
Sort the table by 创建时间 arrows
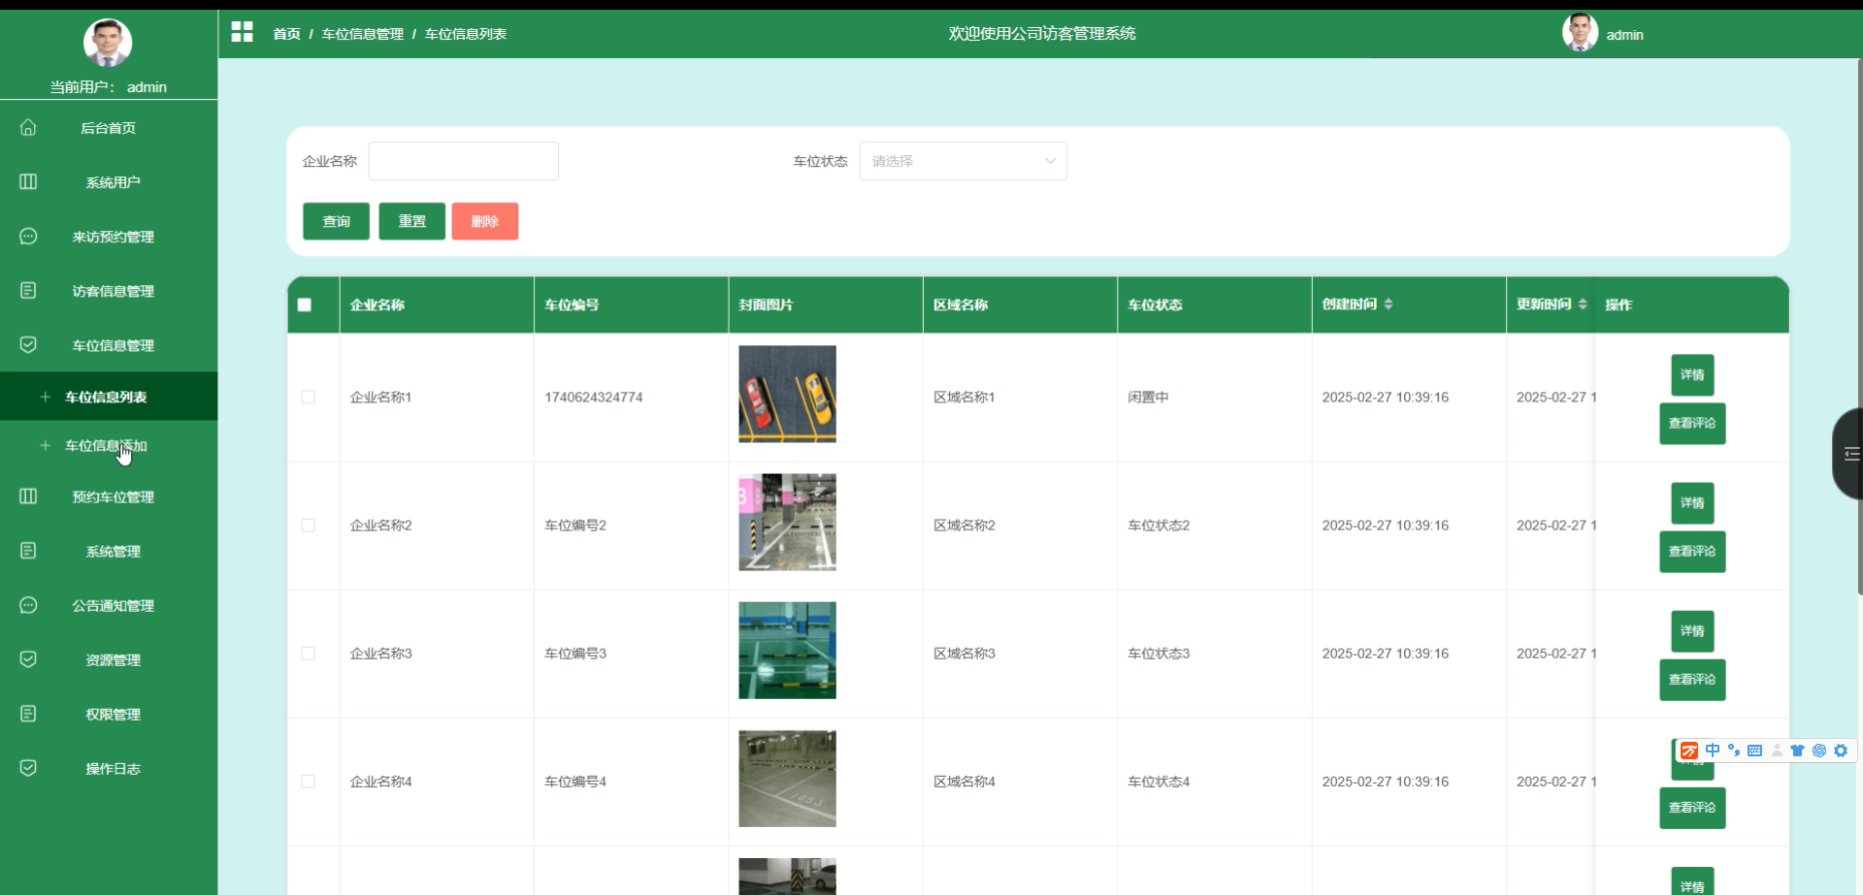coord(1389,304)
